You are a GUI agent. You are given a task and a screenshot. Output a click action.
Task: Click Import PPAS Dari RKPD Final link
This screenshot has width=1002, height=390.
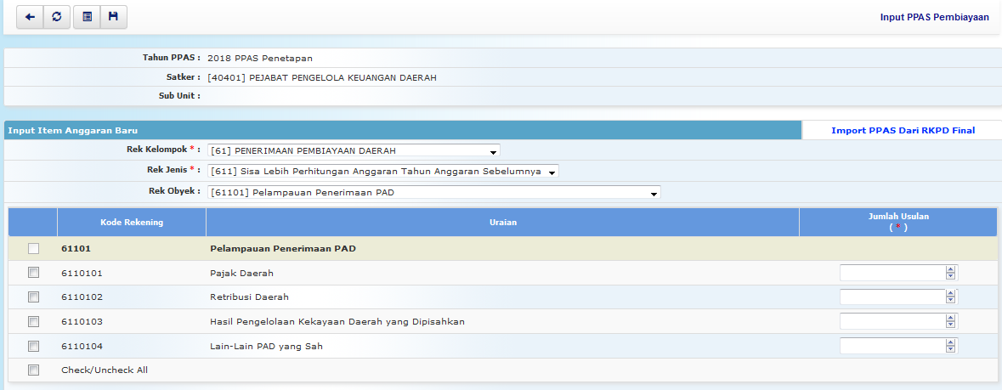(x=903, y=130)
